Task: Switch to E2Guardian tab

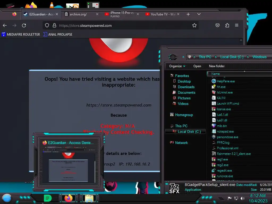Action: 41,14
